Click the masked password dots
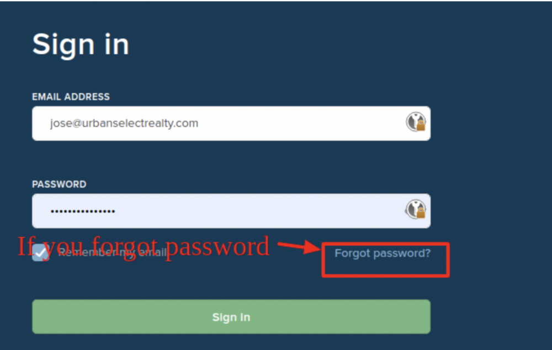Image resolution: width=552 pixels, height=350 pixels. pyautogui.click(x=83, y=211)
